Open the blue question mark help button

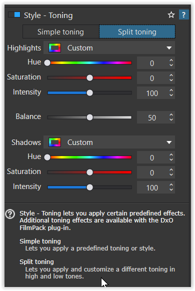[x=183, y=14]
